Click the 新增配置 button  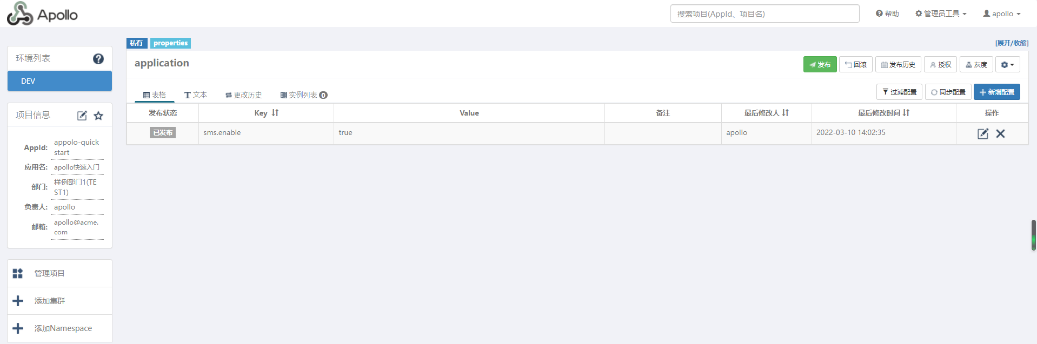click(x=996, y=92)
